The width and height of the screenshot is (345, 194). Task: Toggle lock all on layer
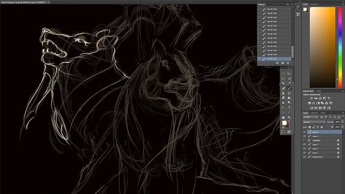(x=321, y=127)
